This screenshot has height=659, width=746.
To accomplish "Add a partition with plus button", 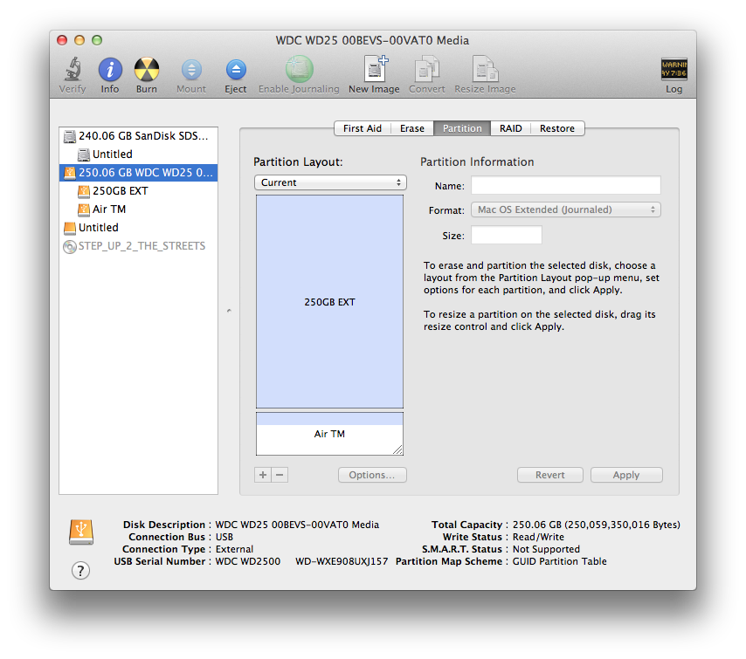I will click(263, 475).
